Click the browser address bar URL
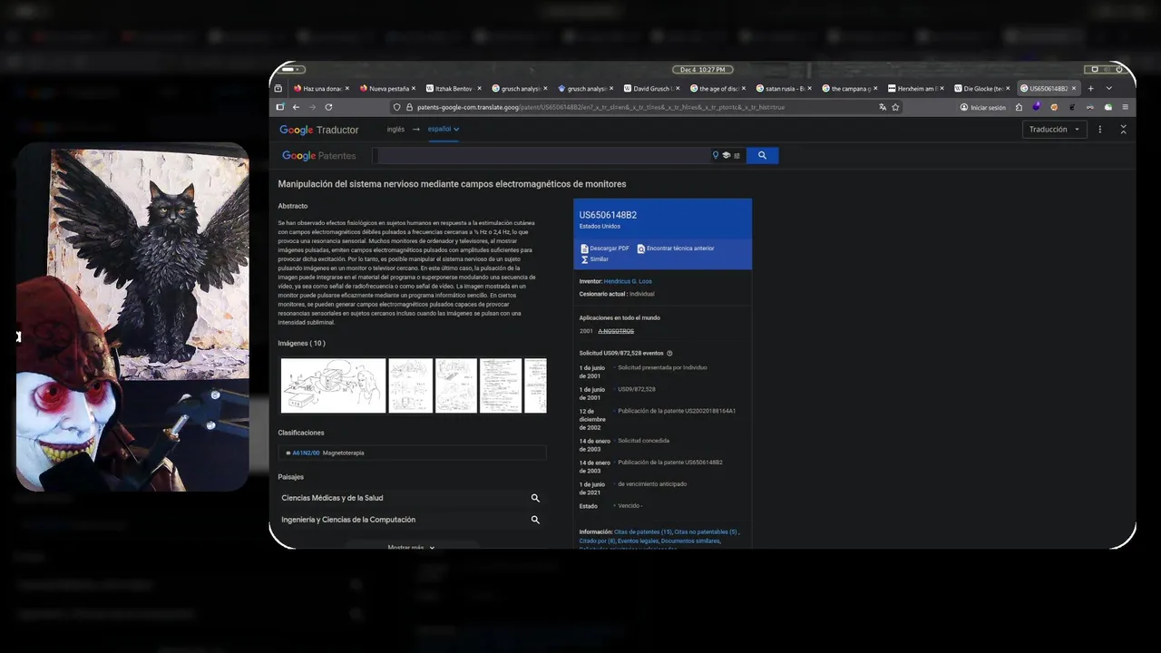Screen dimensions: 1161x653 (600, 107)
